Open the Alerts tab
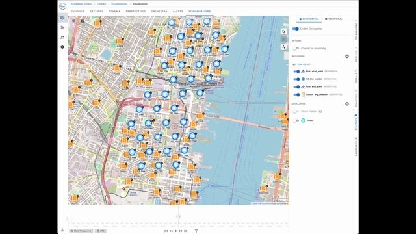 [x=177, y=12]
